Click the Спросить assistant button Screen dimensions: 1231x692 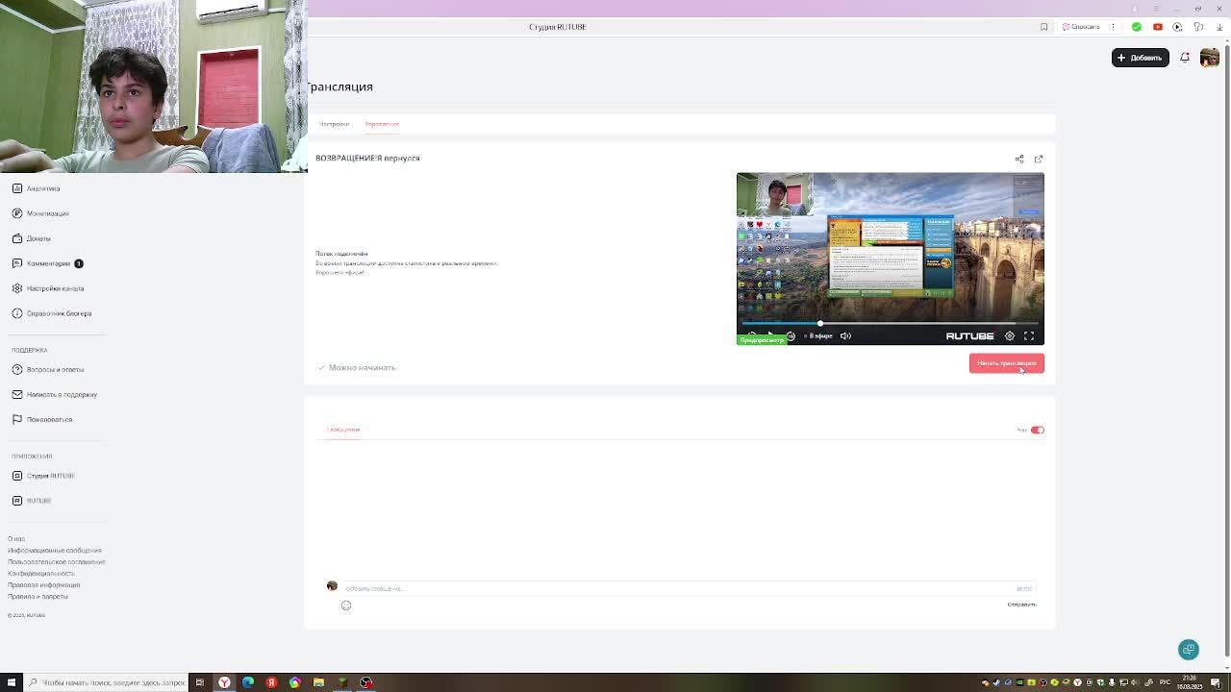(1081, 27)
